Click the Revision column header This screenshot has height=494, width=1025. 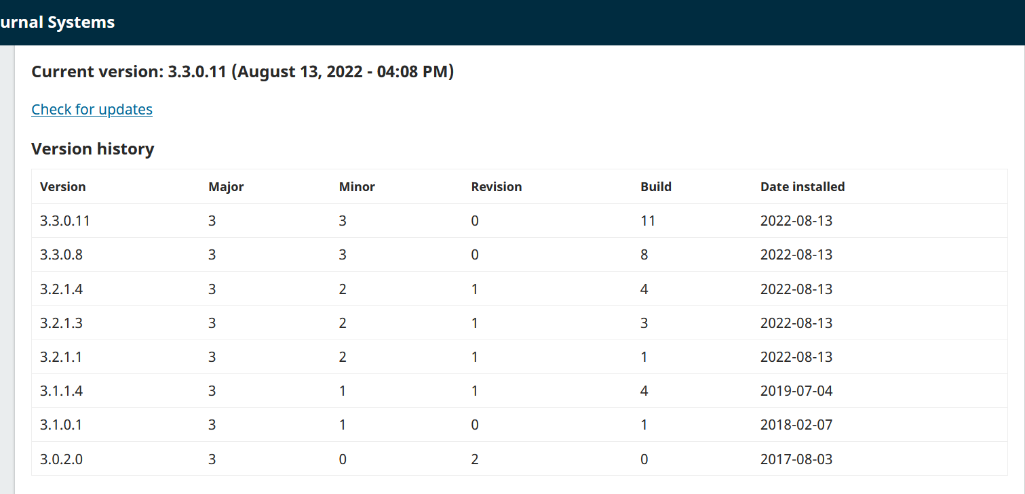(x=496, y=186)
